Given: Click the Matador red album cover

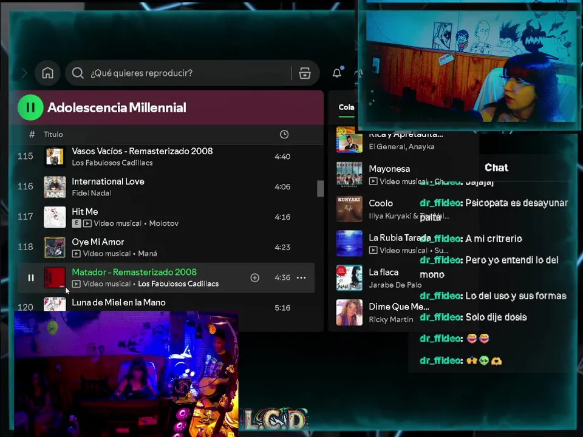Looking at the screenshot, I should tap(55, 277).
